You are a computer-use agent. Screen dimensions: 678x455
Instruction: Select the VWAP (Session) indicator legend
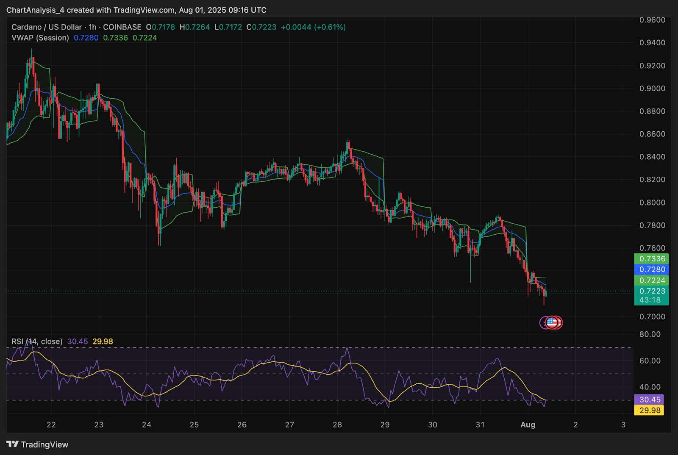pos(40,38)
